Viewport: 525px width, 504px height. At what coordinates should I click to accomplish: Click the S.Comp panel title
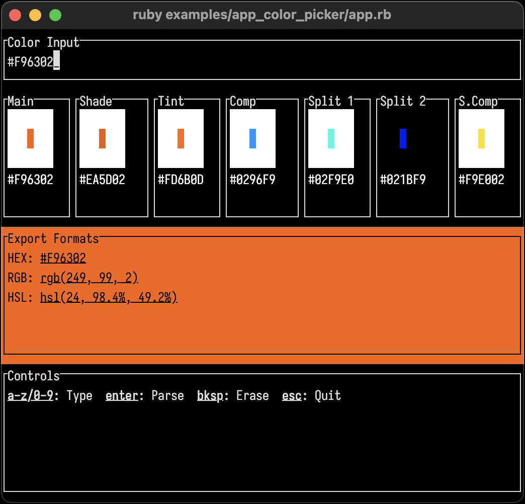click(x=478, y=102)
